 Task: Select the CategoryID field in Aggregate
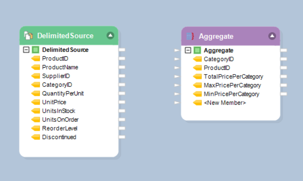219,59
